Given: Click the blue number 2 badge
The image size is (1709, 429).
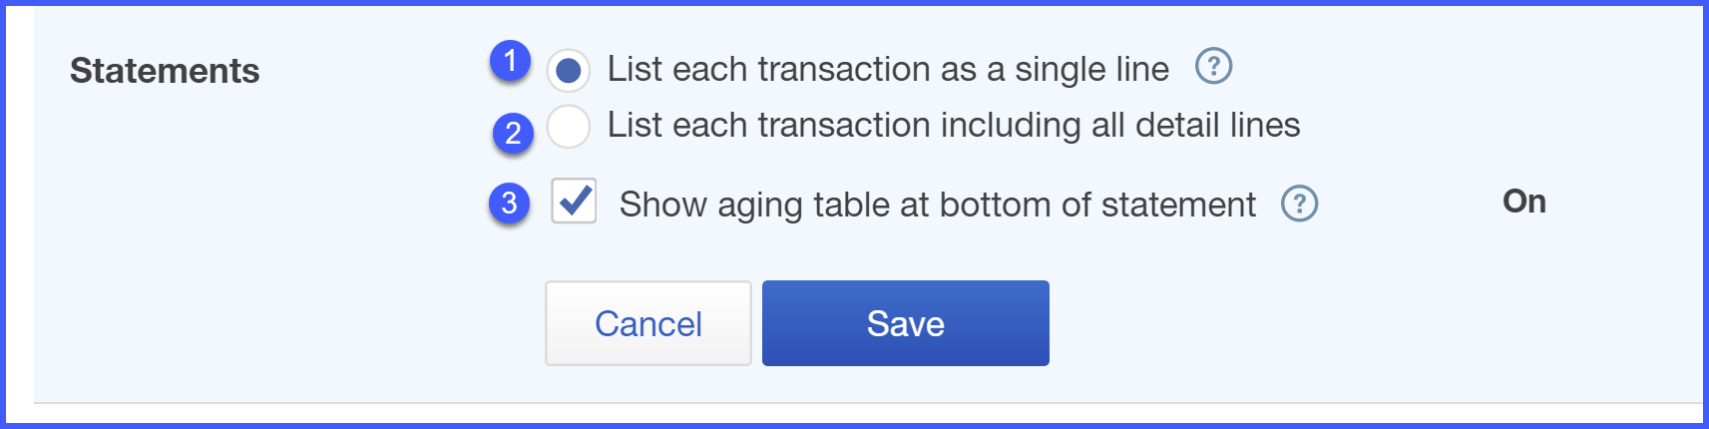Looking at the screenshot, I should (513, 132).
